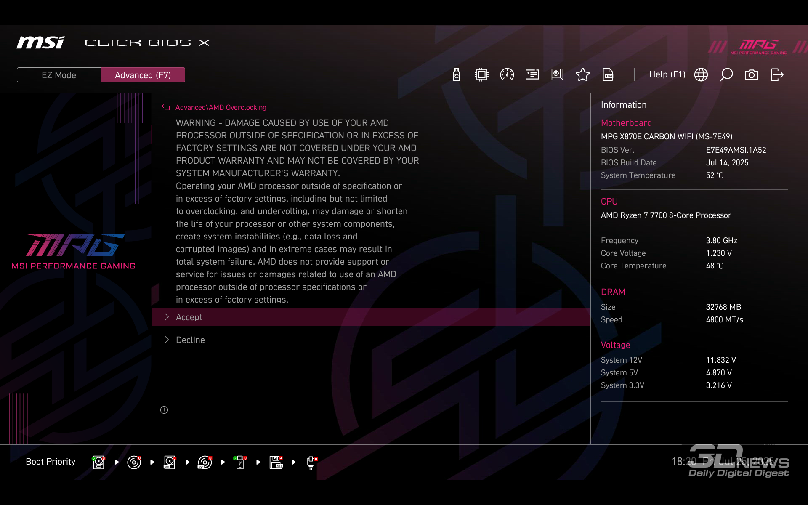Click the Advanced\AMD Overclocking breadcrumb
The image size is (808, 505).
[x=221, y=107]
